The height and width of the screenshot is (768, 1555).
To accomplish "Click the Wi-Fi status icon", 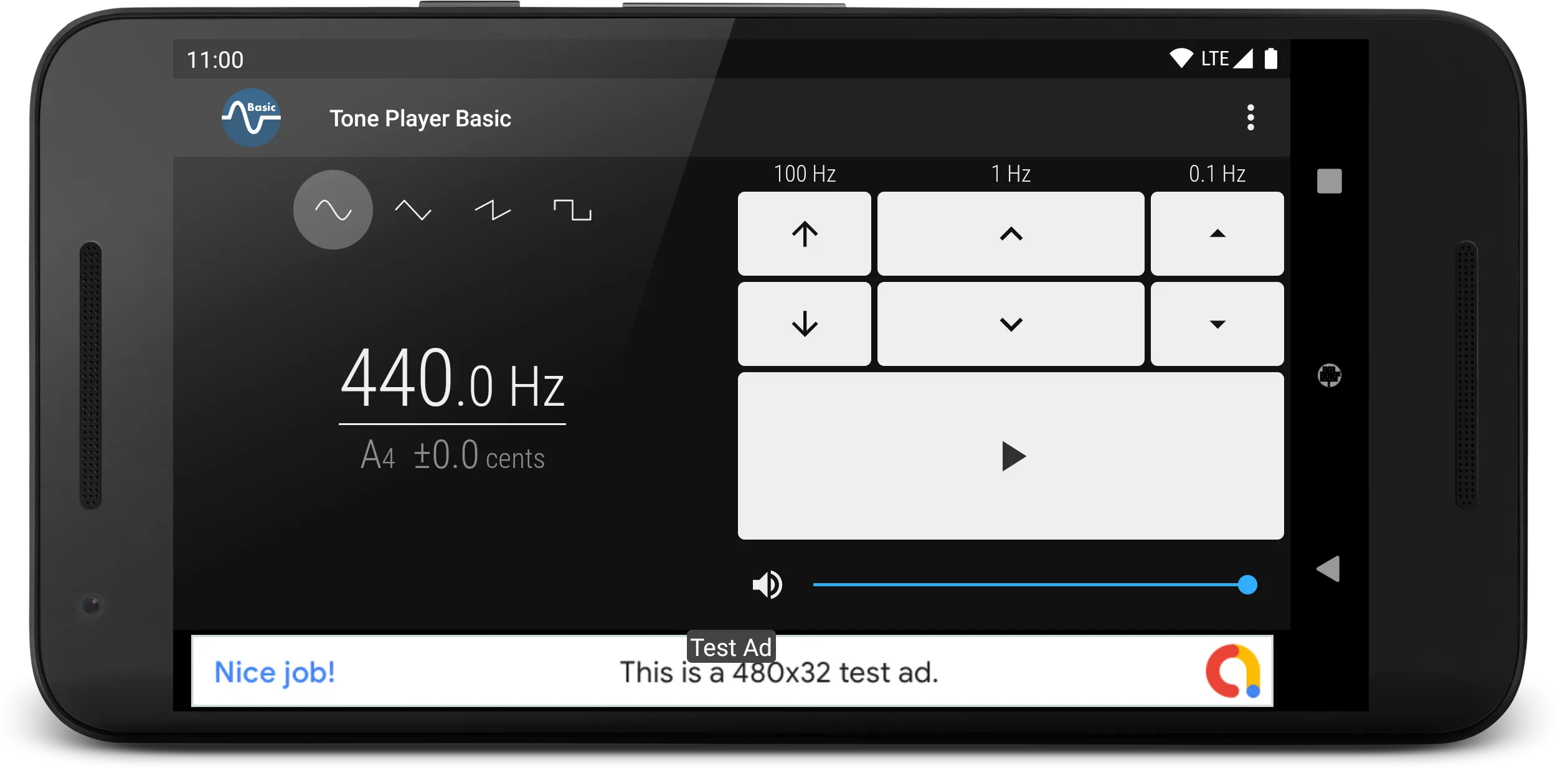I will [x=1180, y=59].
